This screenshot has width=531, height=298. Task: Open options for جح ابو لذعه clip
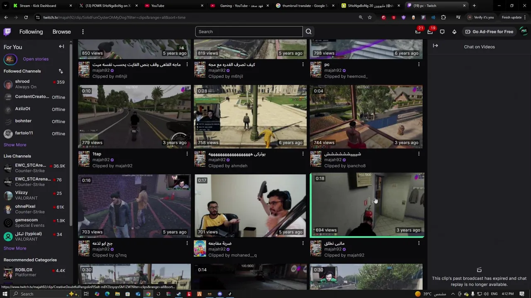tap(187, 243)
